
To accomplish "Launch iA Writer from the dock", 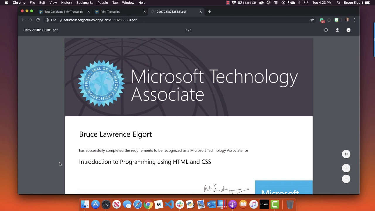I will click(x=159, y=204).
